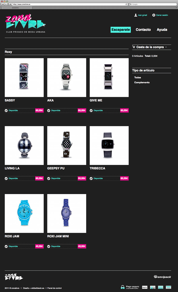
Task: Click the ivan gmail user profile icon
Action: (x=136, y=15)
